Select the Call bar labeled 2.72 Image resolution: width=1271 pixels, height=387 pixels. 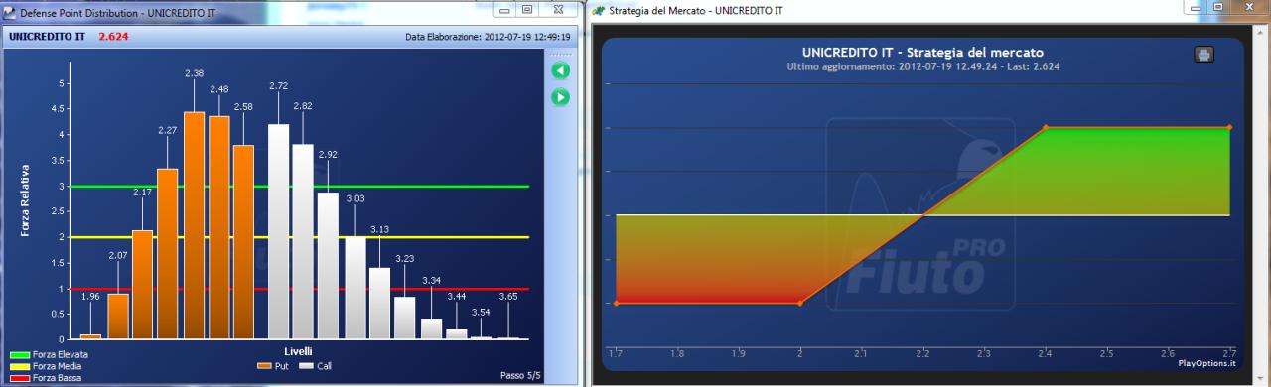[279, 231]
